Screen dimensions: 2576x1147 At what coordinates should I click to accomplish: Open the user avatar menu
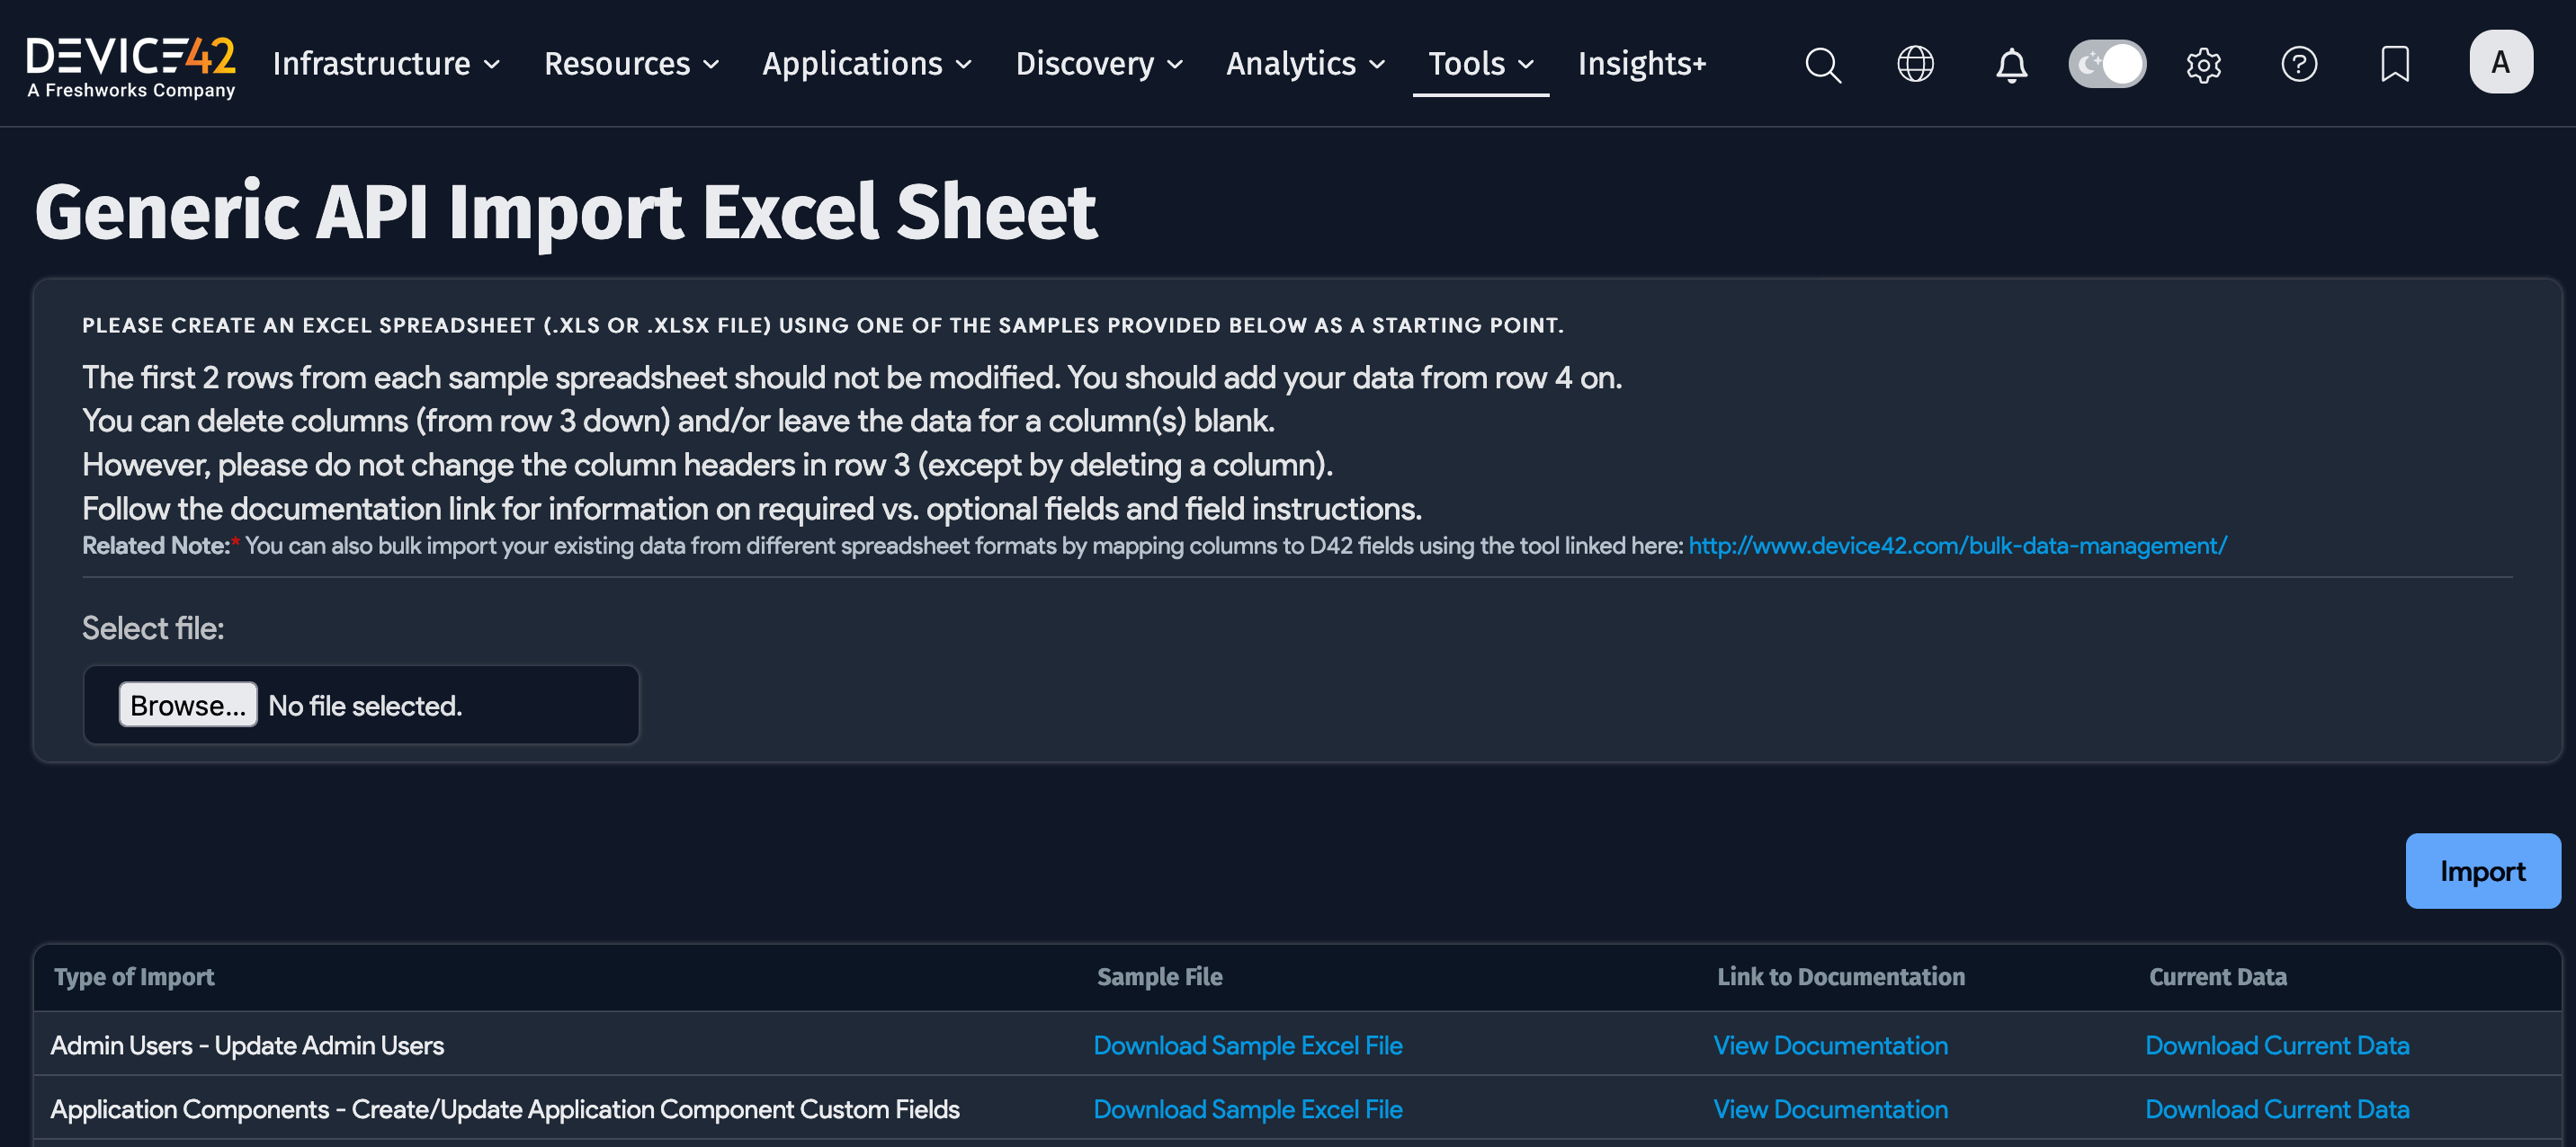coord(2500,62)
